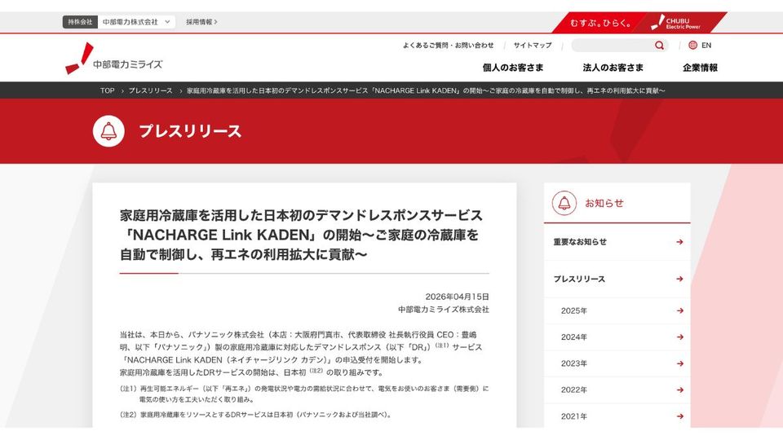Click inside the site search field
Image resolution: width=783 pixels, height=440 pixels.
[x=612, y=46]
